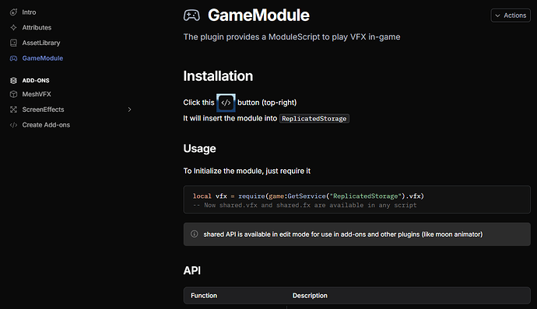Click the MeshVFX cube icon
Image resolution: width=537 pixels, height=309 pixels.
(x=13, y=95)
